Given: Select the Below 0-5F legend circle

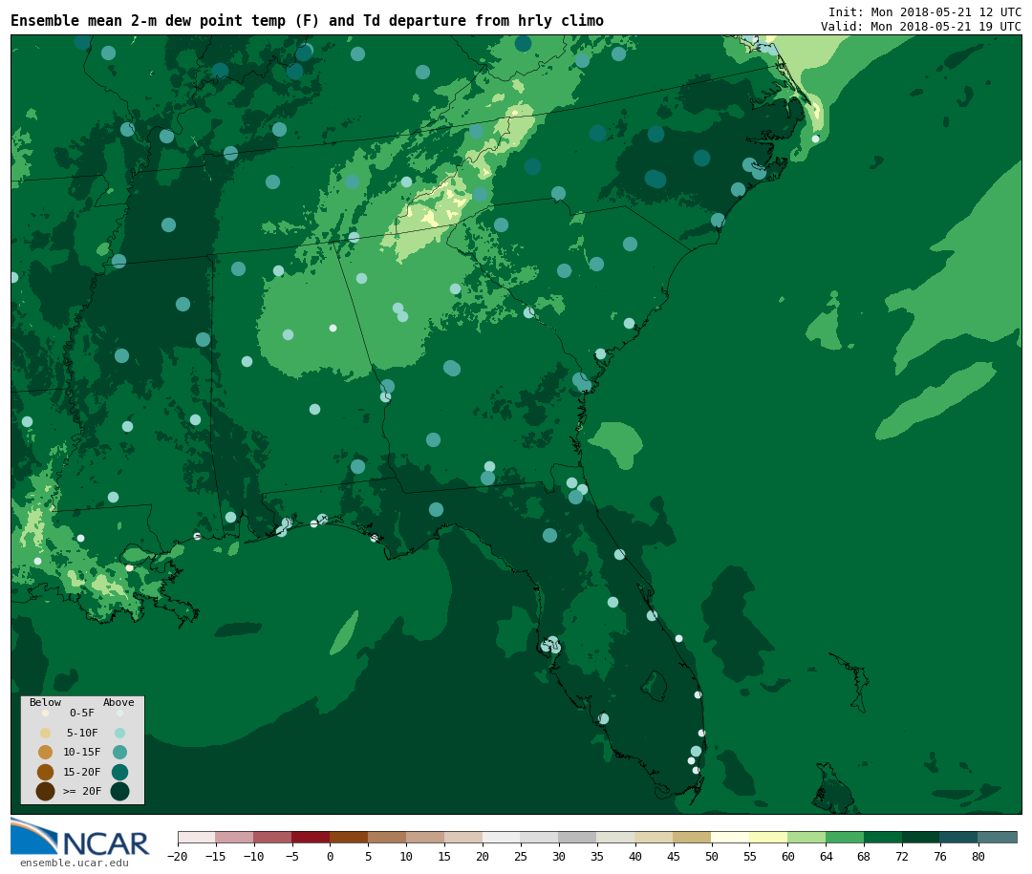Looking at the screenshot, I should pyautogui.click(x=46, y=713).
